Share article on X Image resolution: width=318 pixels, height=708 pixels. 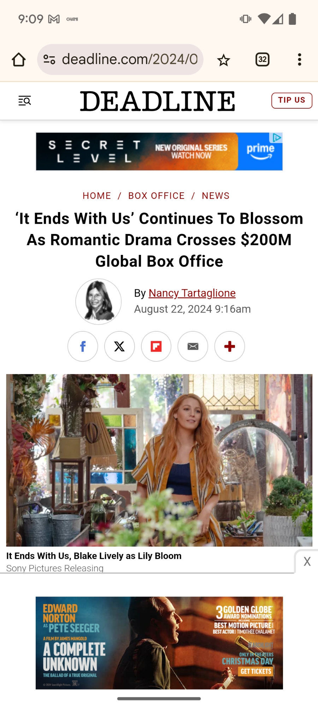pyautogui.click(x=119, y=346)
